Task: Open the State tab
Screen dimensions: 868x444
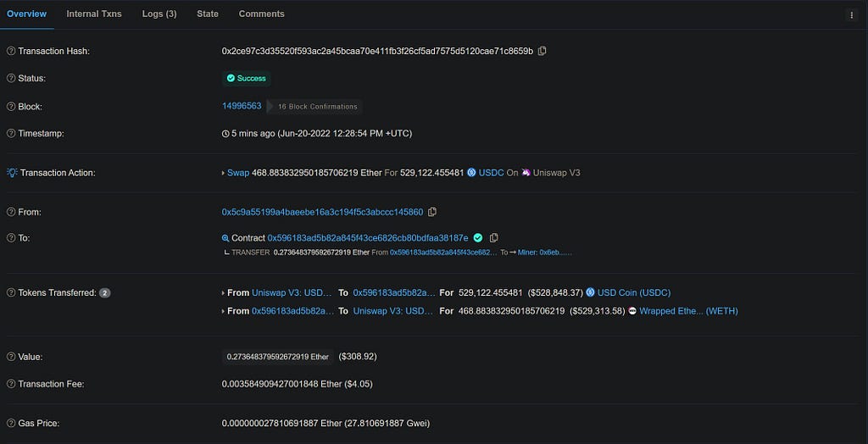Action: pyautogui.click(x=208, y=14)
